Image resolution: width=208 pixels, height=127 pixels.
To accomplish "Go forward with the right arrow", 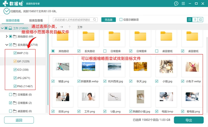I will tap(62, 27).
